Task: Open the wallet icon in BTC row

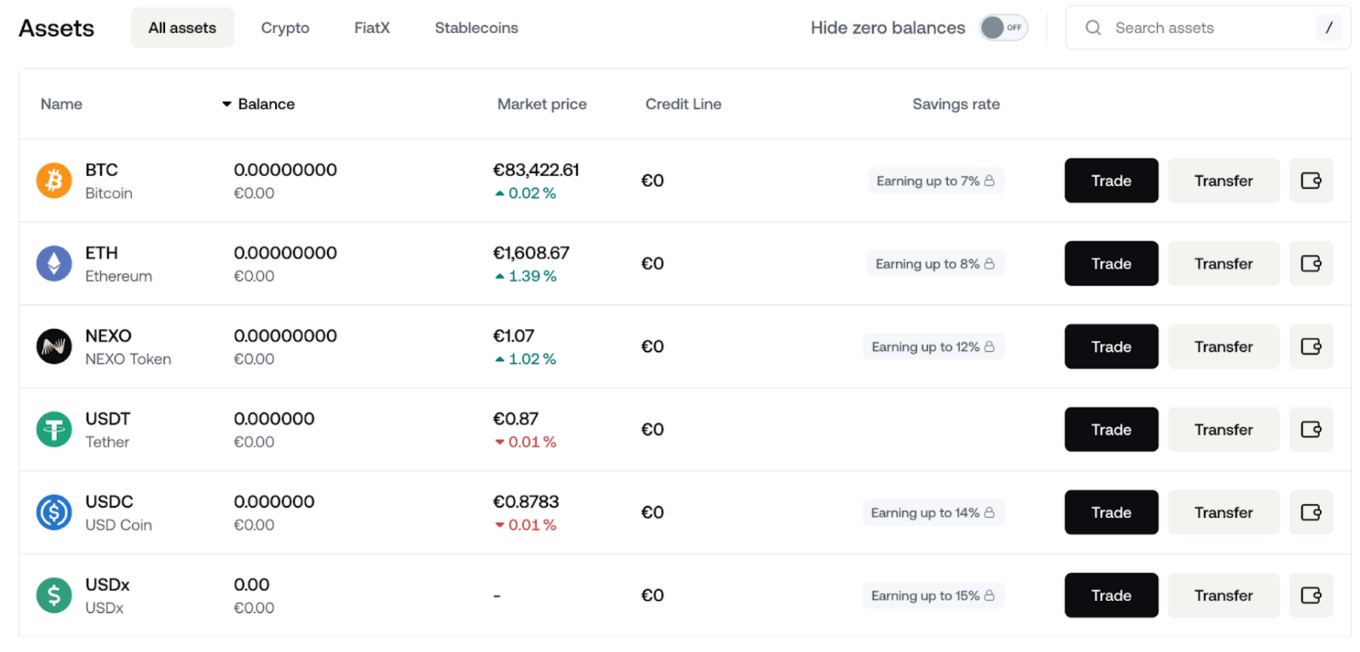Action: tap(1310, 181)
